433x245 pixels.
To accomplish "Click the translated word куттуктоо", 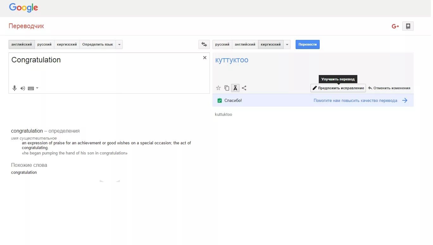I will click(x=232, y=60).
